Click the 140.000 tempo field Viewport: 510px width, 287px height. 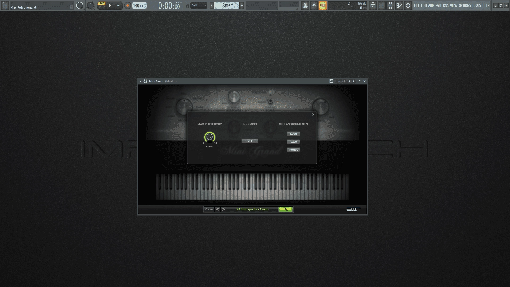coord(139,6)
